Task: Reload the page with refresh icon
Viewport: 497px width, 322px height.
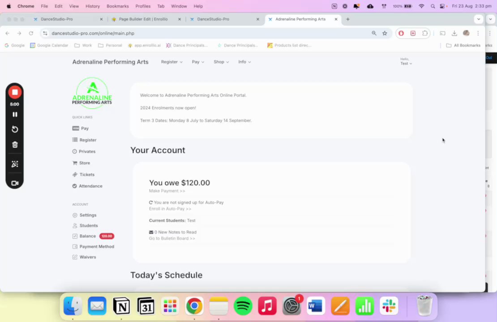Action: click(x=31, y=33)
